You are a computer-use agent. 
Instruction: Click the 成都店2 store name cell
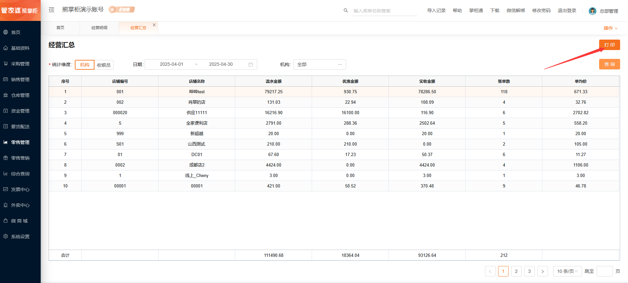tap(197, 165)
